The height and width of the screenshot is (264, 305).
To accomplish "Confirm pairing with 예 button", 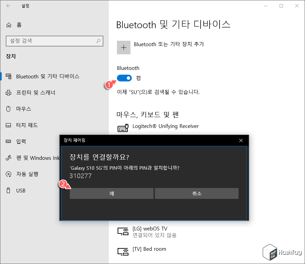I will click(111, 193).
